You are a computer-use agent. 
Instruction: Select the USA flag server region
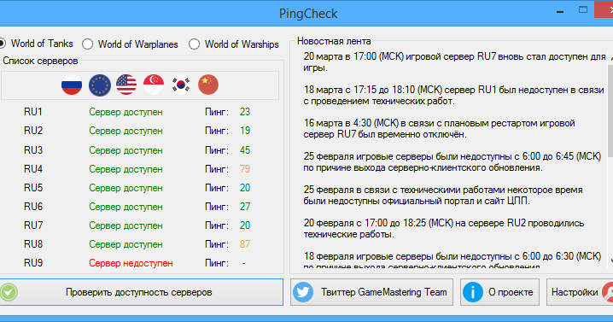tap(126, 85)
